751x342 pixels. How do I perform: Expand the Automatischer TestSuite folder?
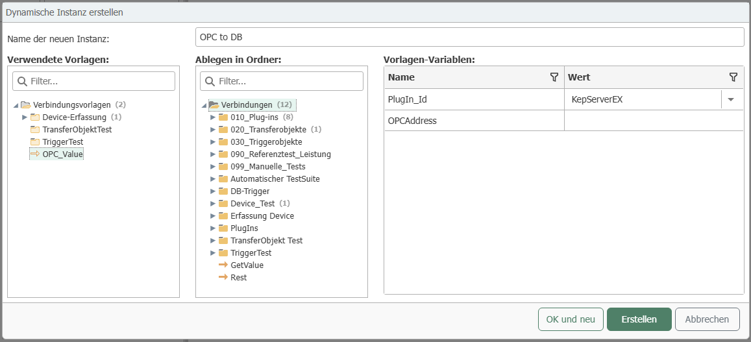tap(212, 179)
